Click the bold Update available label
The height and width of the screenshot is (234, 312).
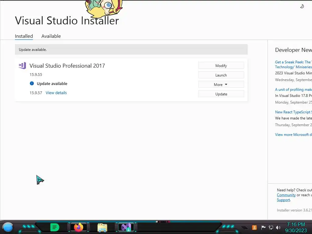[x=52, y=83]
